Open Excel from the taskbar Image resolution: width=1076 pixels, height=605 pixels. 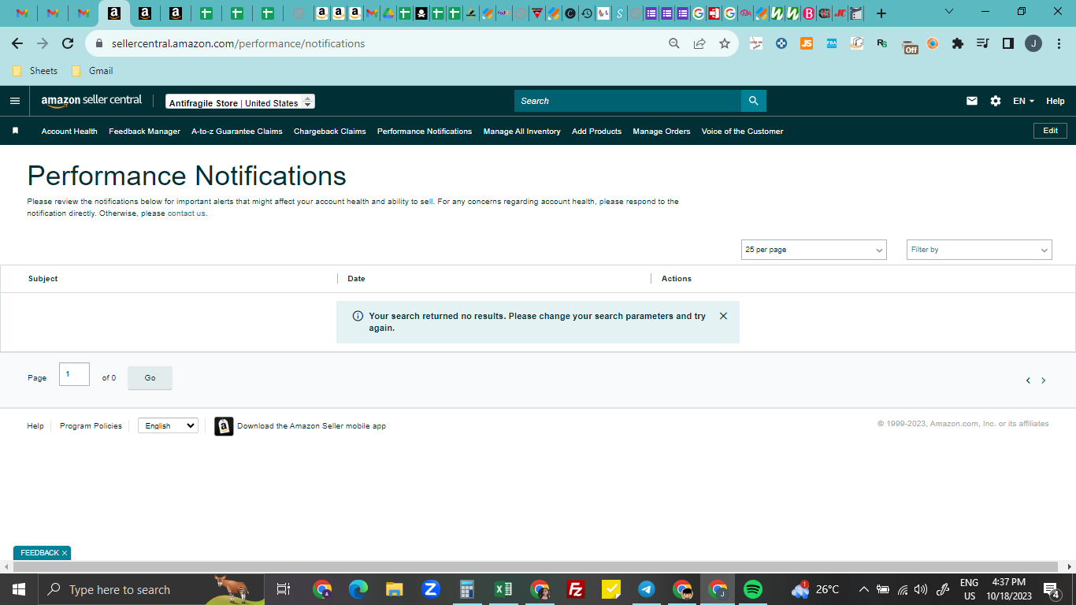pyautogui.click(x=503, y=589)
